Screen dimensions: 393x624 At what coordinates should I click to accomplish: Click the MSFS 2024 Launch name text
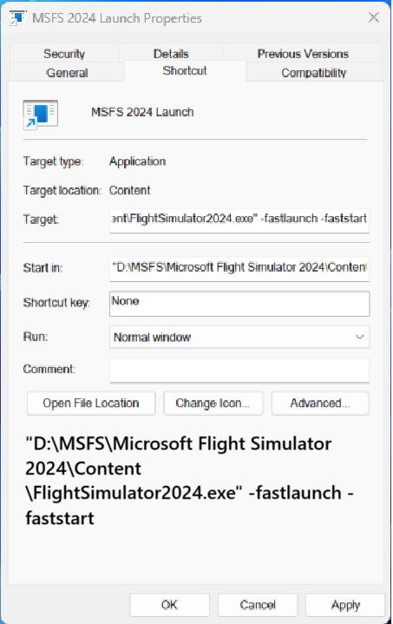point(142,112)
